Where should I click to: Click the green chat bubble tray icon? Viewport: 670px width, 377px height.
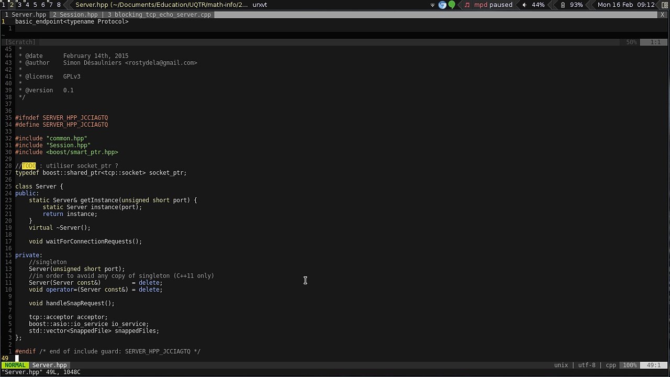click(x=452, y=5)
